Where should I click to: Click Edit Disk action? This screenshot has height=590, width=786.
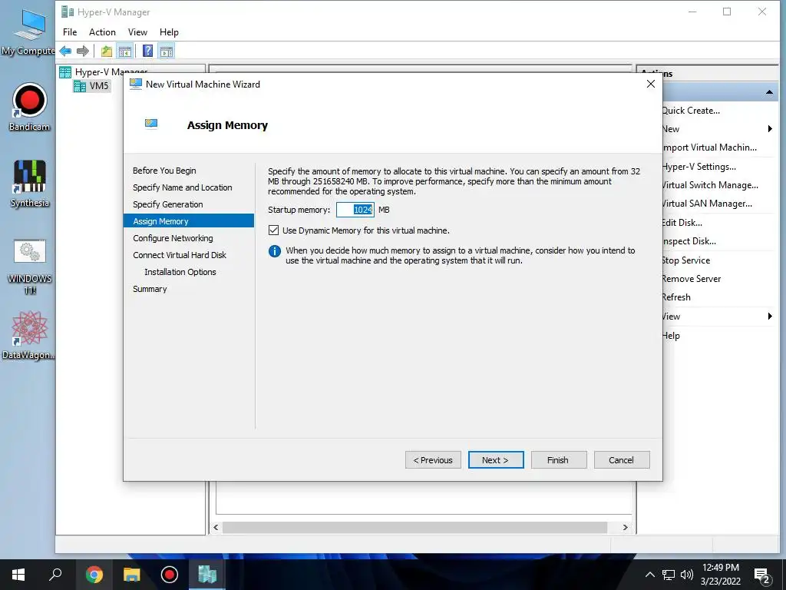tap(682, 223)
